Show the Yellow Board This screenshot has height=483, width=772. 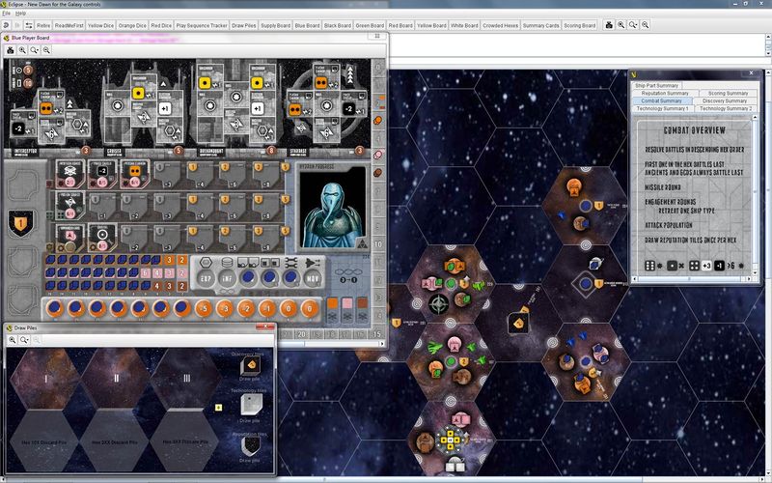pos(431,26)
